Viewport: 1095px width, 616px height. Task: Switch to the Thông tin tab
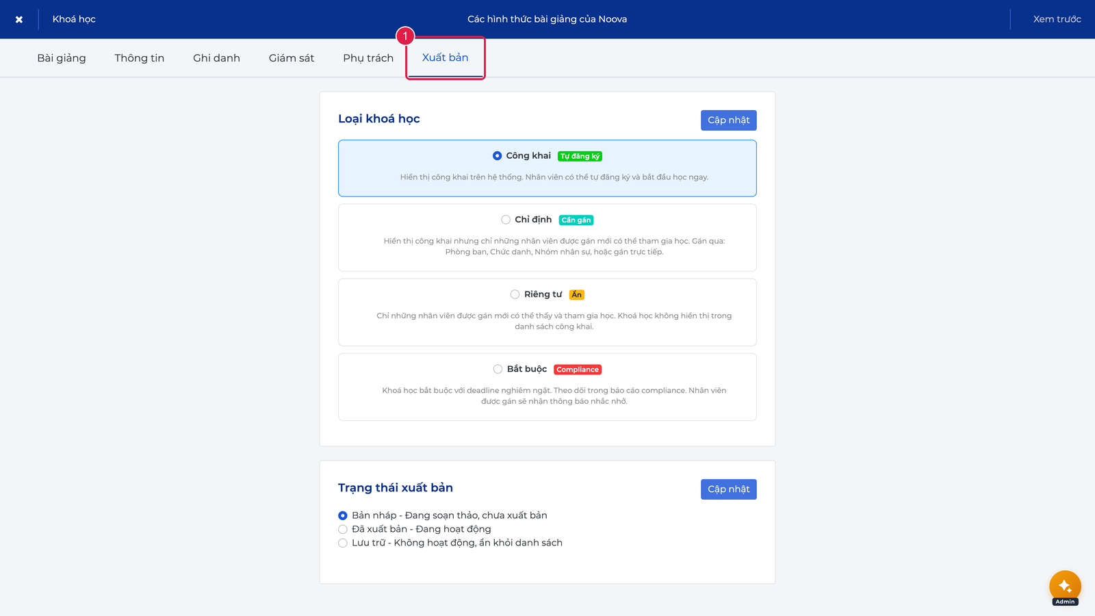[x=140, y=58]
